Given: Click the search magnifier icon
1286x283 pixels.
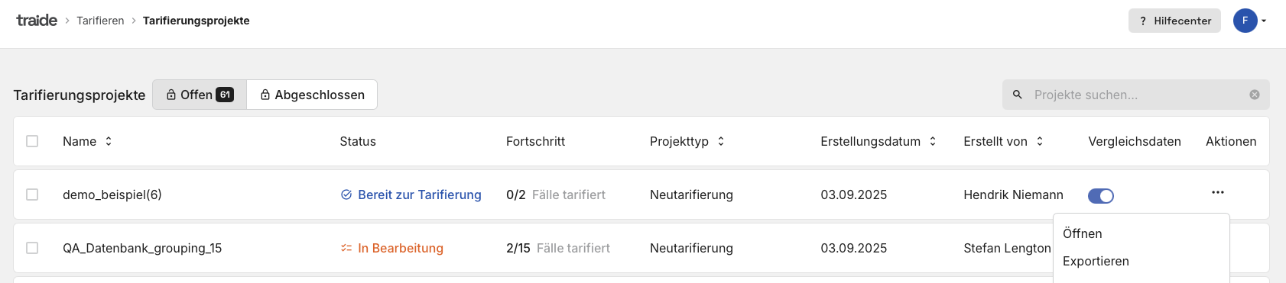Looking at the screenshot, I should pos(1017,95).
